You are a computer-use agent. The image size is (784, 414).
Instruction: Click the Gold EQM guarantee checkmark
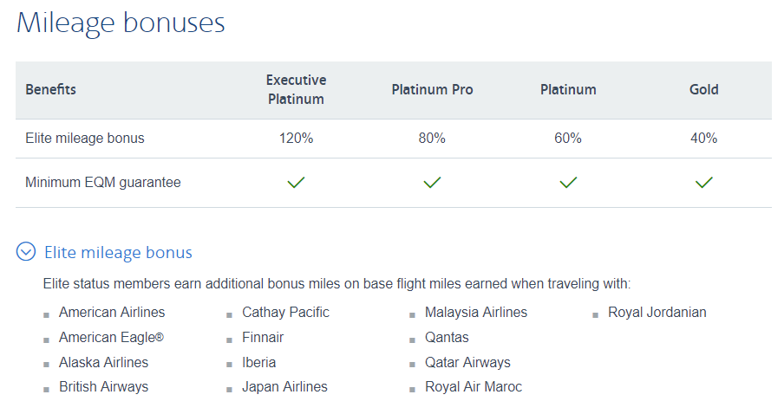[x=704, y=183]
